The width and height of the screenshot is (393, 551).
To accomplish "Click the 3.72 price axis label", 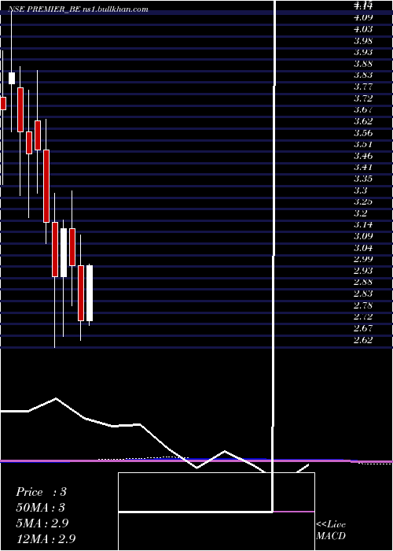I will click(363, 98).
